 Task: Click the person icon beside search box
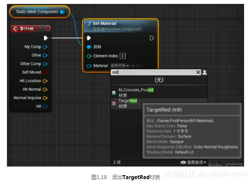tap(204, 72)
